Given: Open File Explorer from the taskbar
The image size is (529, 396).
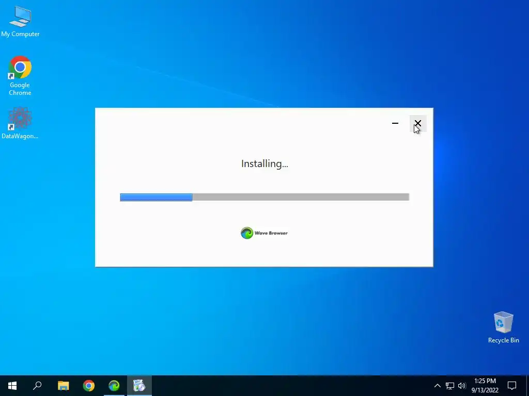Looking at the screenshot, I should tap(63, 386).
